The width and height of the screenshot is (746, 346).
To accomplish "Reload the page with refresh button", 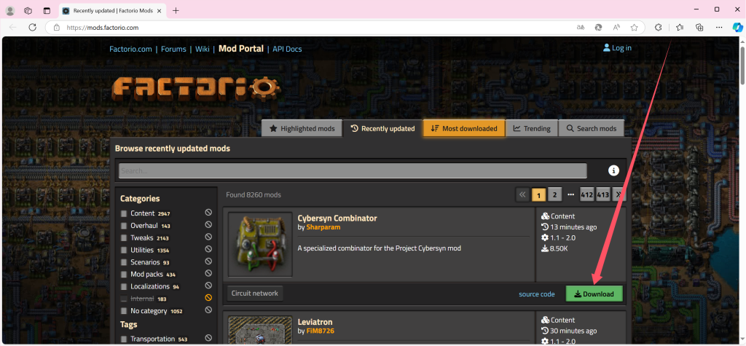I will (32, 28).
